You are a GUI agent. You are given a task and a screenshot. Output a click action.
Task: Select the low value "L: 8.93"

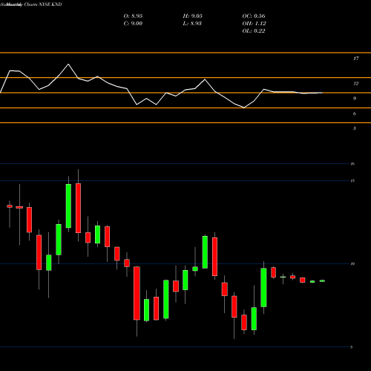click(x=192, y=23)
